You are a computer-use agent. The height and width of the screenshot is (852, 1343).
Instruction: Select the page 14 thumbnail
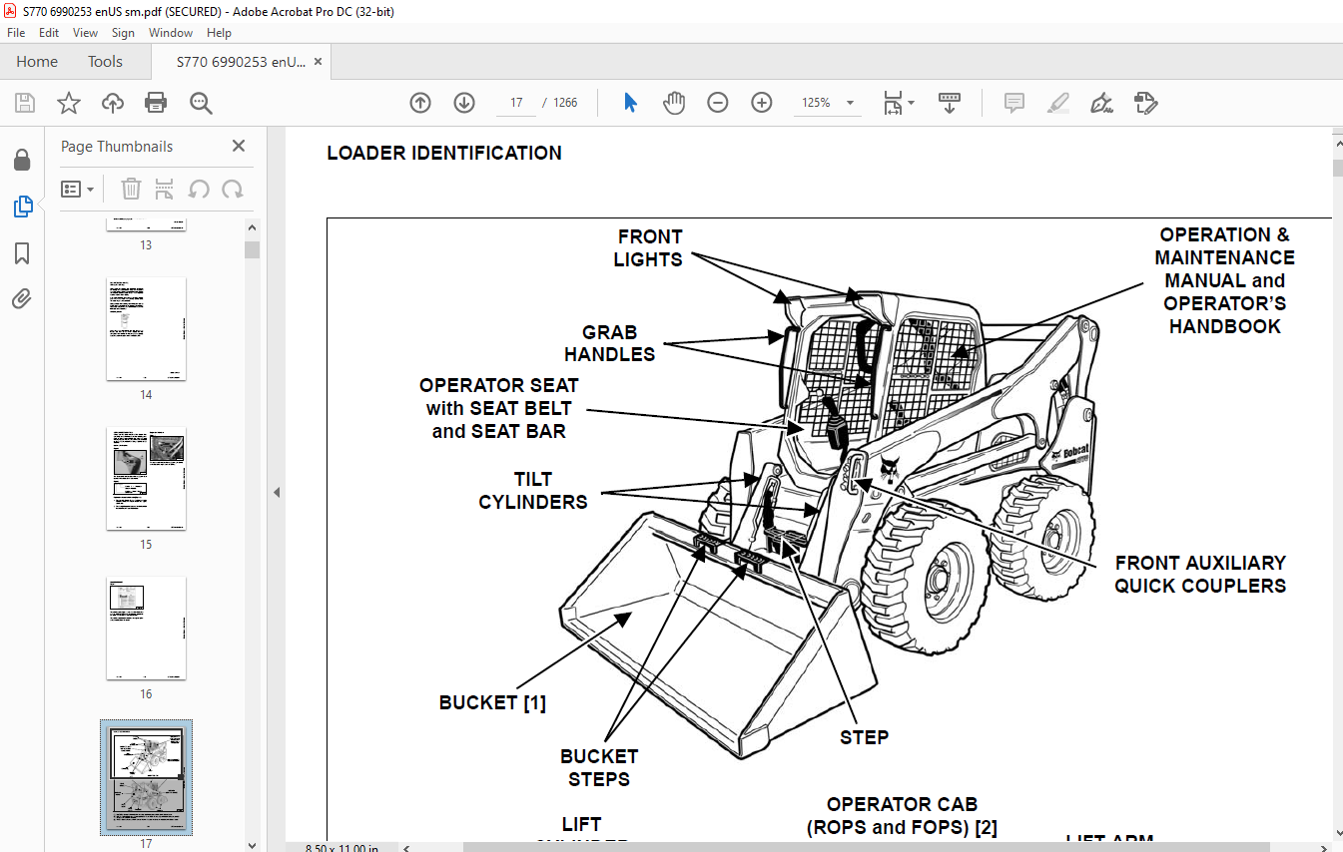click(x=146, y=329)
